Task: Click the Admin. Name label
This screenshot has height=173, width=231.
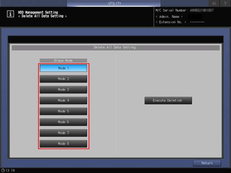Action: pyautogui.click(x=169, y=16)
